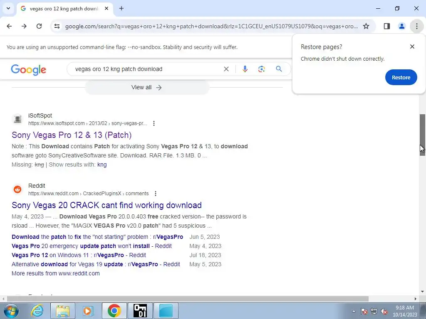This screenshot has width=426, height=319.
Task: Open Action Center flag icon
Action: pos(364,311)
